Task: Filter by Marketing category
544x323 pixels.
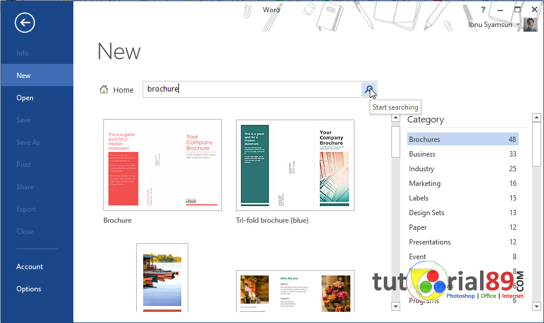Action: 463,183
